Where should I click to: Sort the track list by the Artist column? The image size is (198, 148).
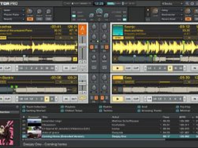pos(116,117)
